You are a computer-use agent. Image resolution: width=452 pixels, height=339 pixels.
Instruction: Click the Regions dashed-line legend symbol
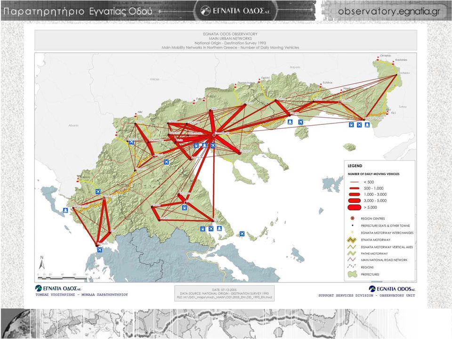tap(352, 266)
